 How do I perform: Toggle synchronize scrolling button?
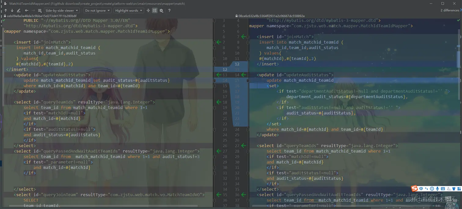155,10
